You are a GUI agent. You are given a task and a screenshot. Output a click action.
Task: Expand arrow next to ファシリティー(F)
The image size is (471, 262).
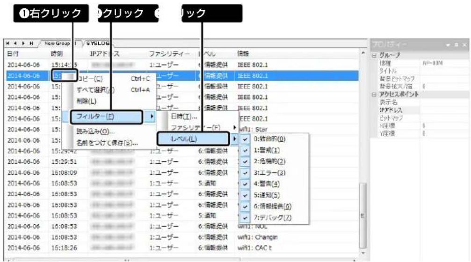[x=235, y=128]
